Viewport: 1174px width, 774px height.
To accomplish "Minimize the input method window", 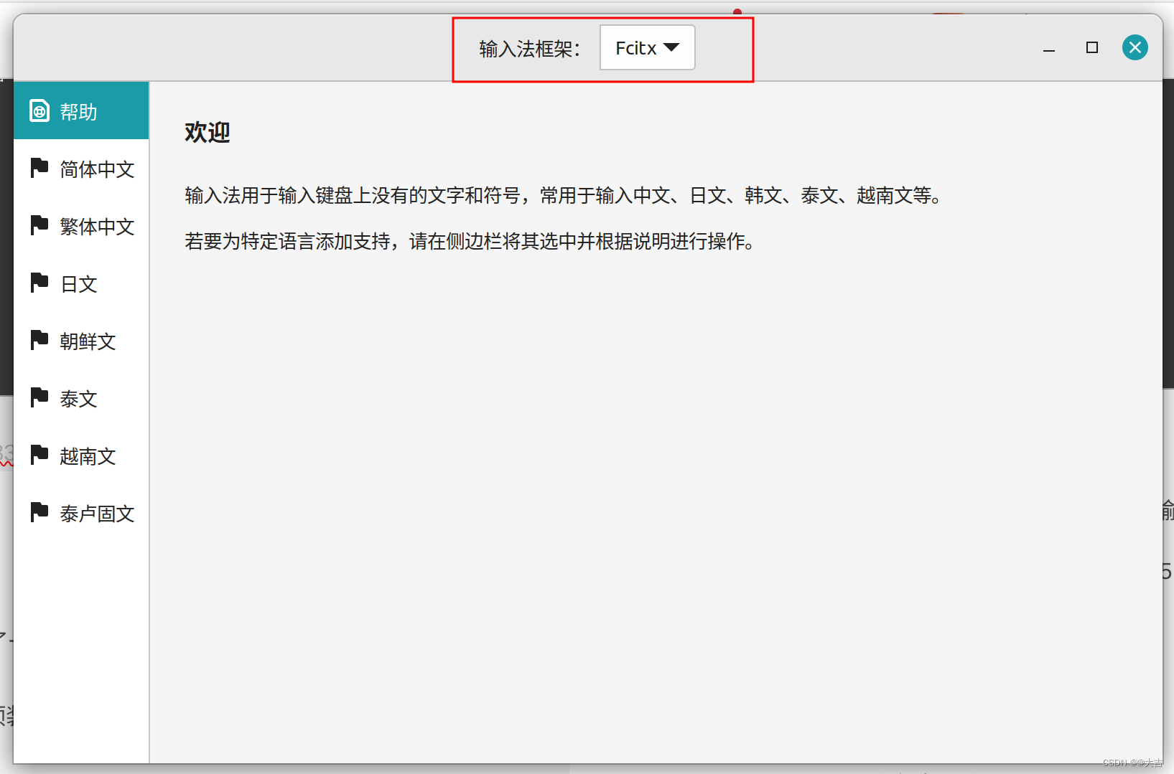I will click(1049, 49).
